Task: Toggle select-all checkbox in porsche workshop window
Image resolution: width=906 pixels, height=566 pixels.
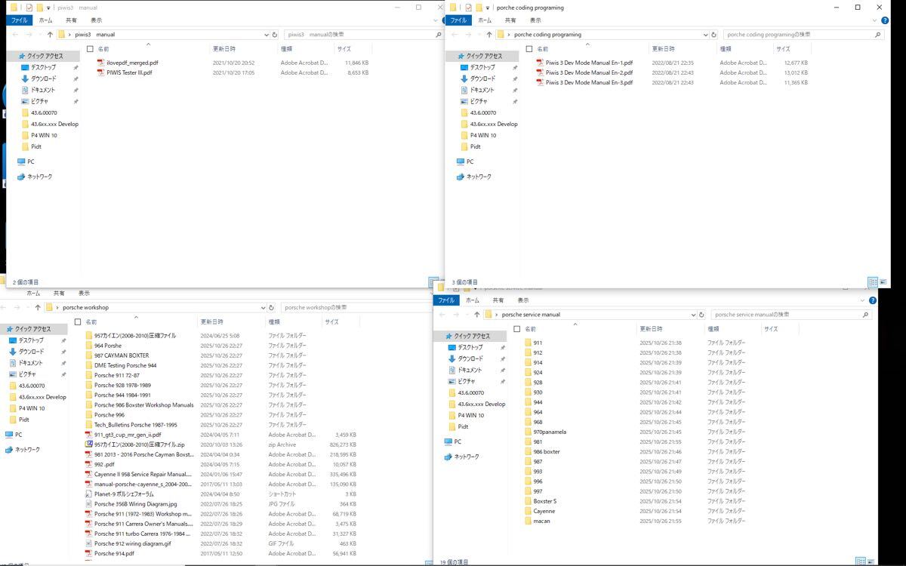Action: pos(78,321)
